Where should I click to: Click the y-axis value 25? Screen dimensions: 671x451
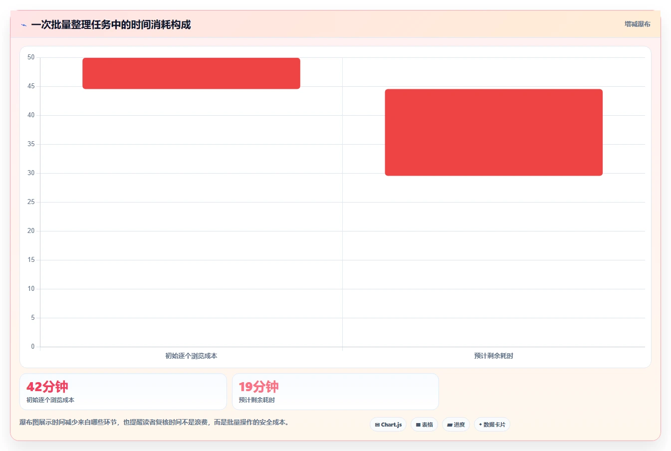[x=31, y=202]
